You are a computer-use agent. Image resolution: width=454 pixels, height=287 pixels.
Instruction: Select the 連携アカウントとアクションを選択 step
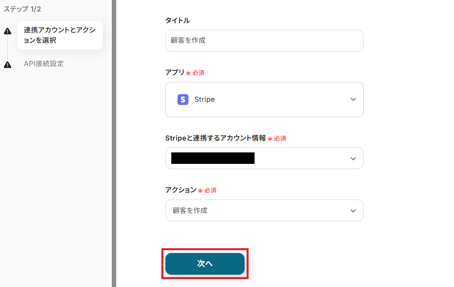pos(60,35)
